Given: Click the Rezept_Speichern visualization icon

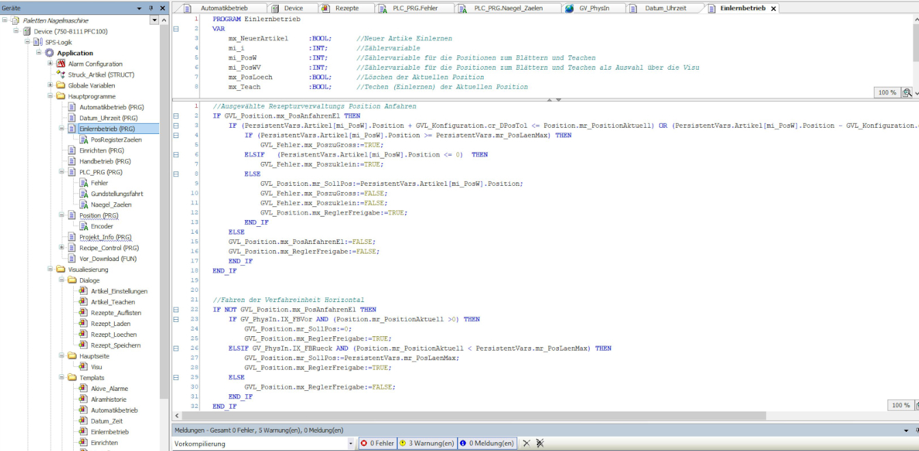Looking at the screenshot, I should [x=83, y=345].
